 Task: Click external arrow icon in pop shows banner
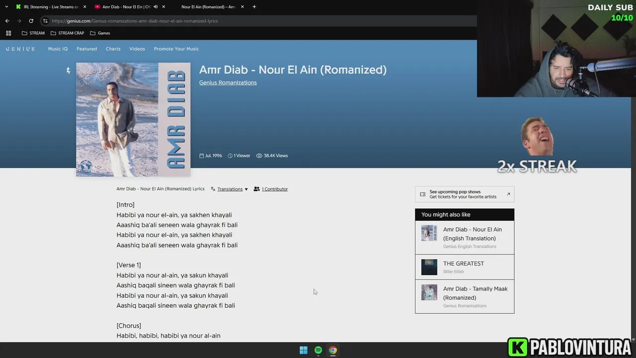click(x=508, y=194)
